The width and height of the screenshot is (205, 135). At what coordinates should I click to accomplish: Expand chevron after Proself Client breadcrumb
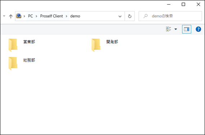click(67, 16)
